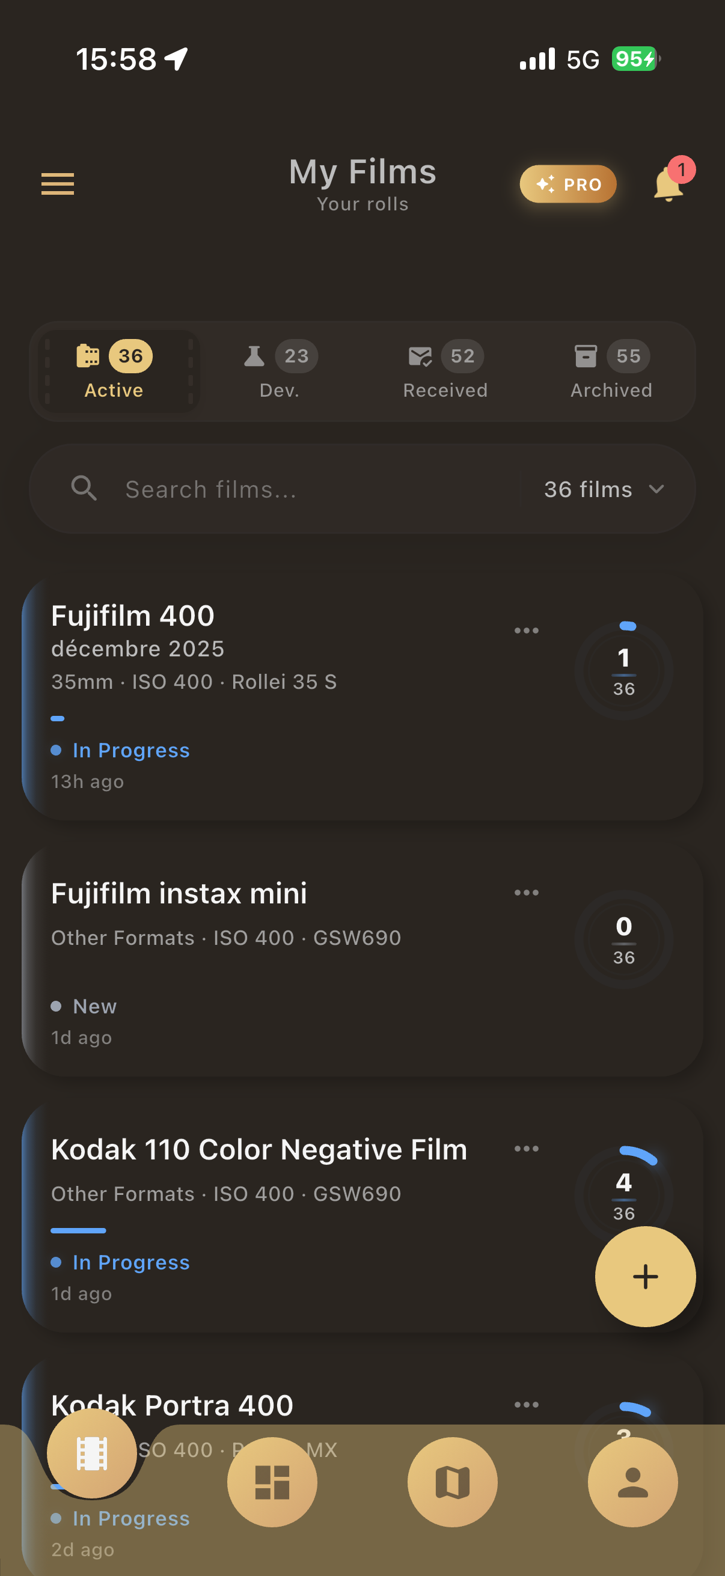Open the map navigation icon
Viewport: 725px width, 1576px height.
coord(452,1482)
